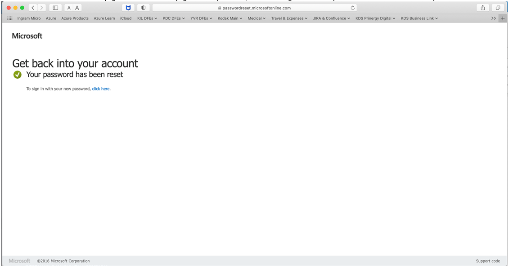The image size is (509, 268).
Task: Expand the PDC DFEs bookmark folder
Action: click(x=174, y=18)
